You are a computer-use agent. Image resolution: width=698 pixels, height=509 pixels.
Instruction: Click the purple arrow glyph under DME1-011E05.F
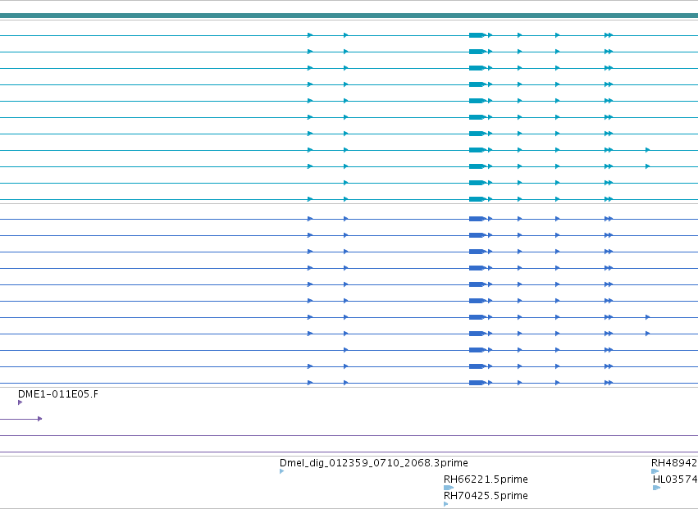[x=20, y=402]
